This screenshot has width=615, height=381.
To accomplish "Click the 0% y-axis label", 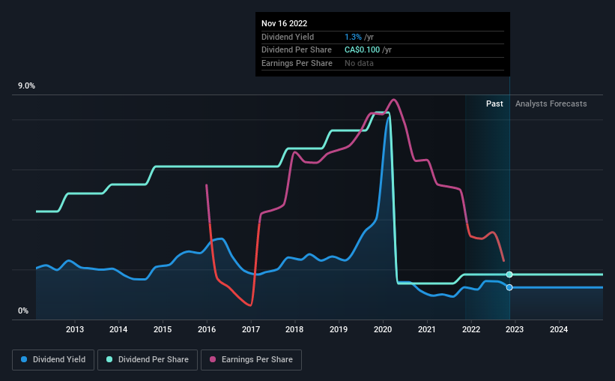I will tap(23, 311).
